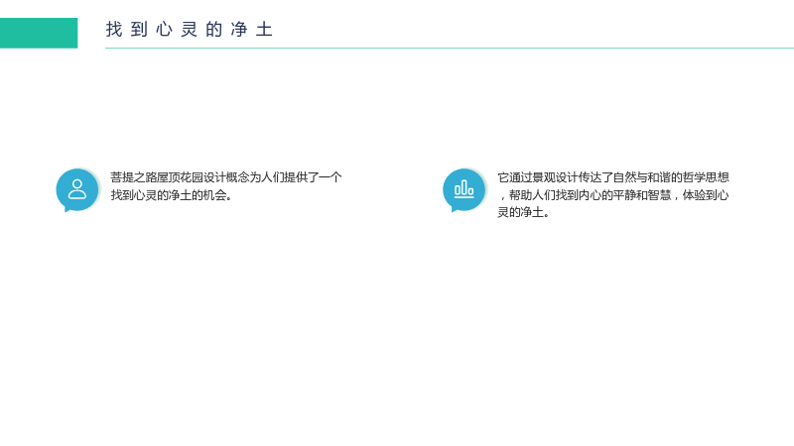This screenshot has height=446, width=794.
Task: Click 哲学思想 in the right paragraph
Action: point(706,177)
